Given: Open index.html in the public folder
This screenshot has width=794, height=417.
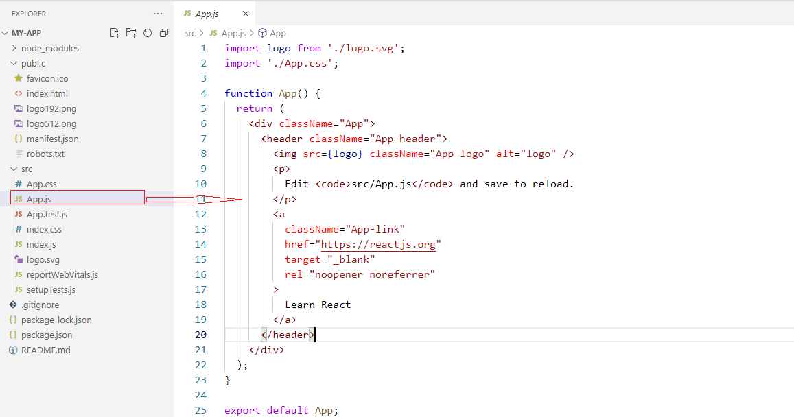Looking at the screenshot, I should point(47,94).
